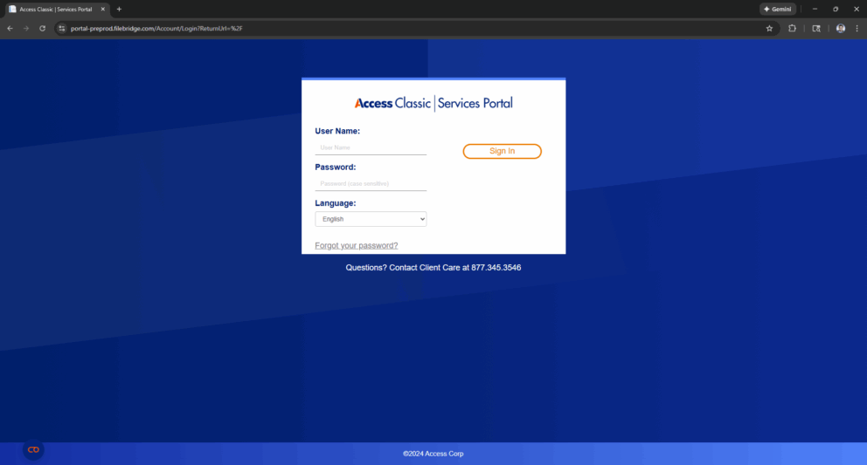Image resolution: width=867 pixels, height=465 pixels.
Task: Click the Access Classic Services Portal logo
Action: click(433, 103)
